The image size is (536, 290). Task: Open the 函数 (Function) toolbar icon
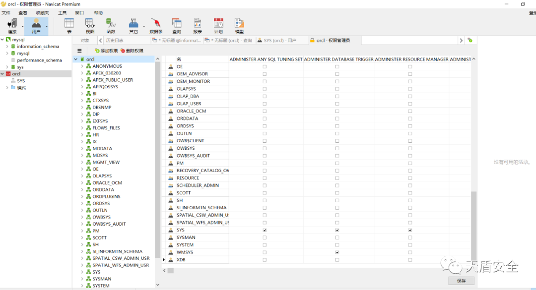[x=111, y=25]
